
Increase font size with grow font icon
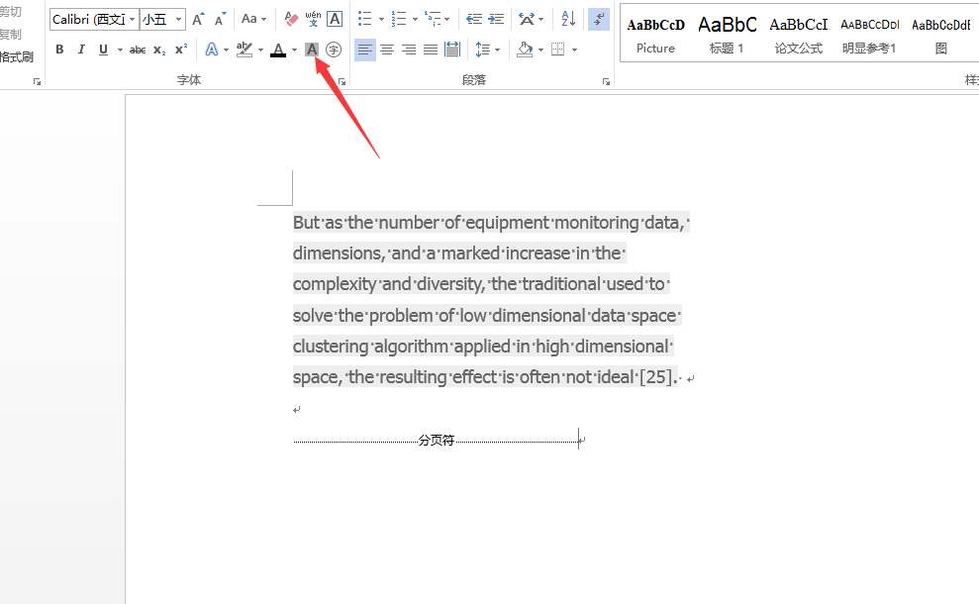198,20
